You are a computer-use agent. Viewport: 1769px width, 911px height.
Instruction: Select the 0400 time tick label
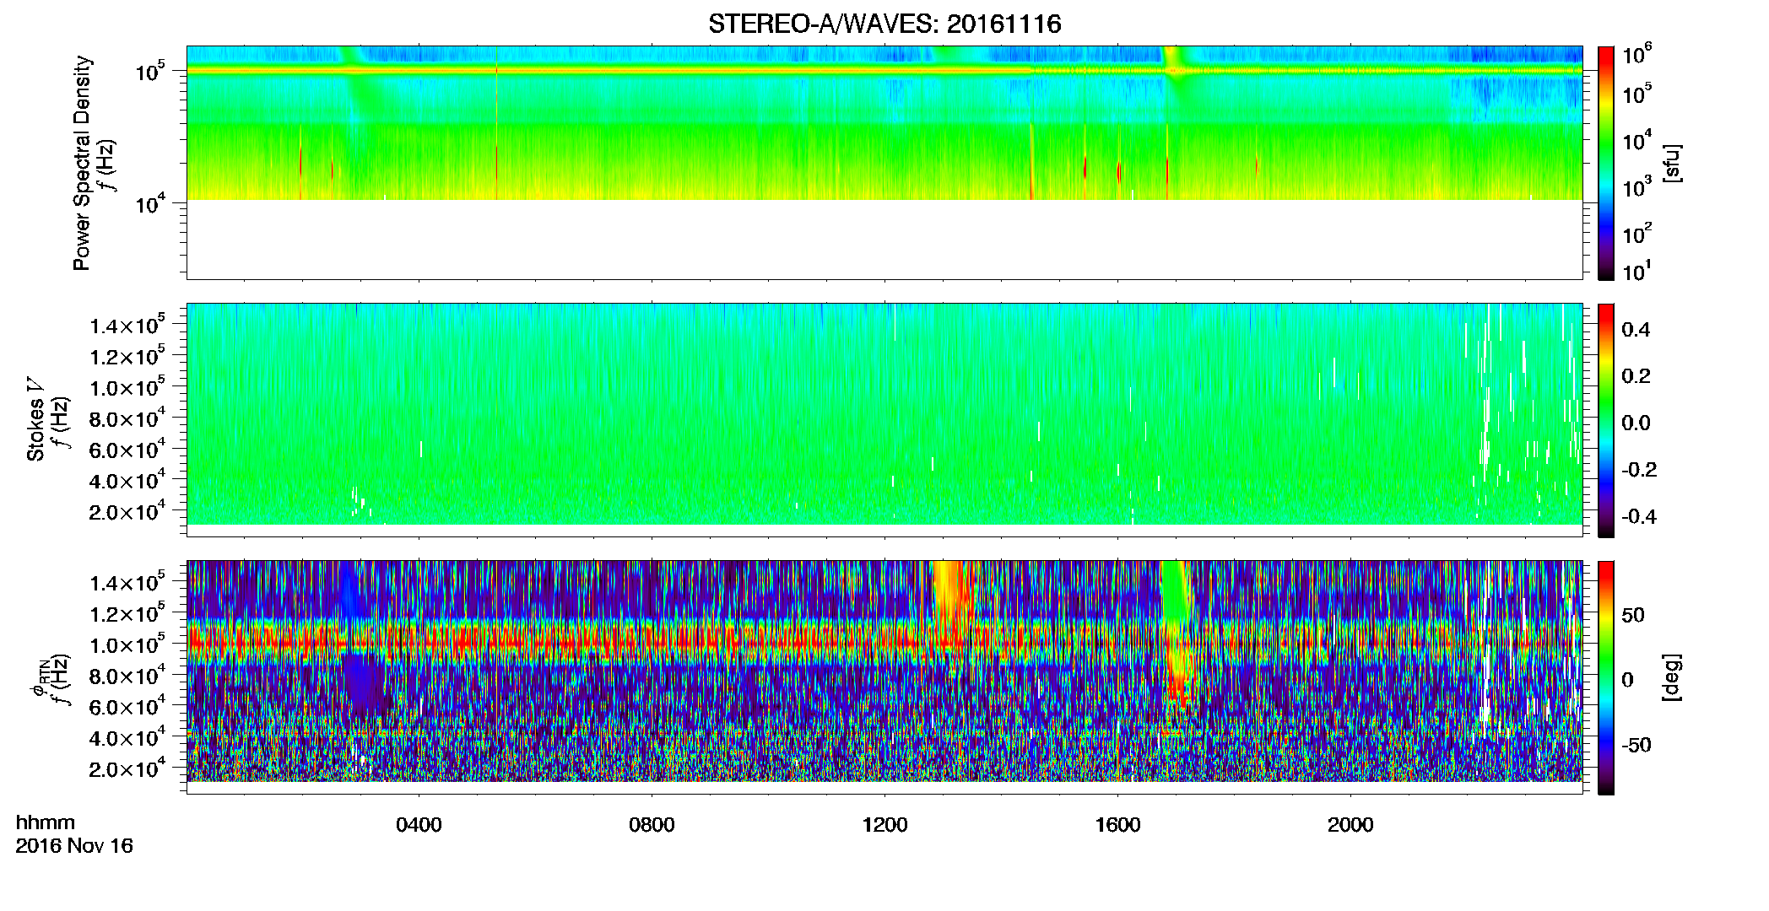[x=419, y=825]
